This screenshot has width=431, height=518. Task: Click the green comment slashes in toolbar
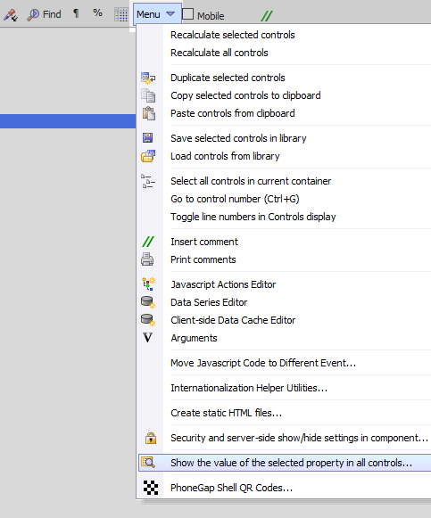point(267,15)
